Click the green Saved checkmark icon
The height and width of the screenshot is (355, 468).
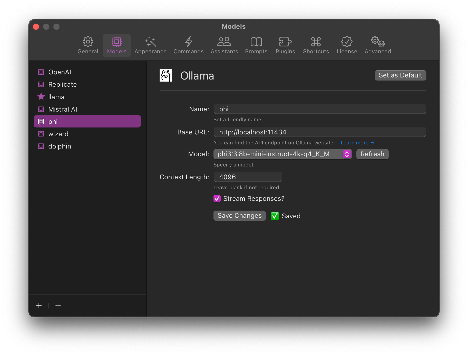tap(275, 216)
